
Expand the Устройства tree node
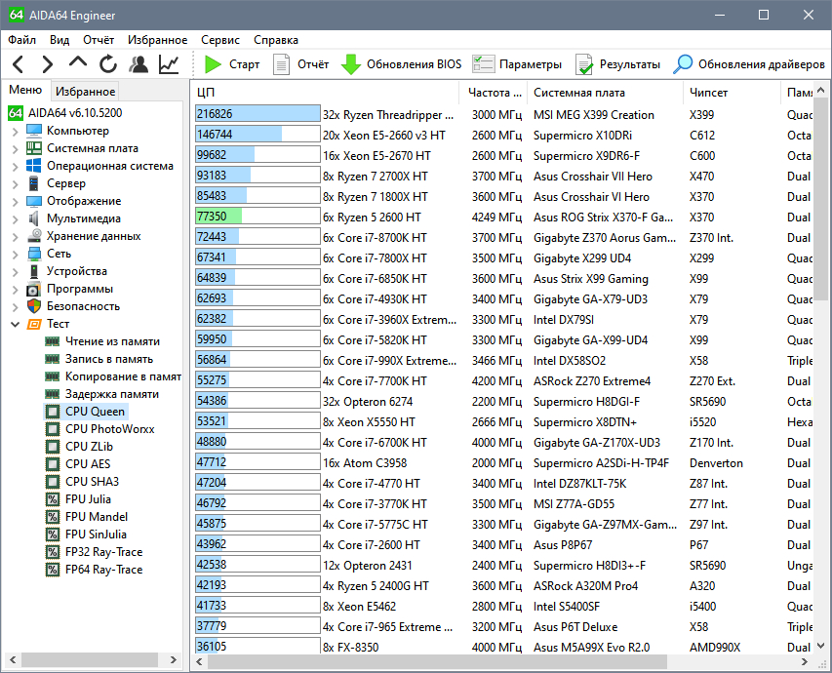16,271
